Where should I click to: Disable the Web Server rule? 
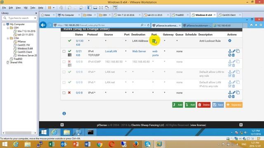point(230,55)
